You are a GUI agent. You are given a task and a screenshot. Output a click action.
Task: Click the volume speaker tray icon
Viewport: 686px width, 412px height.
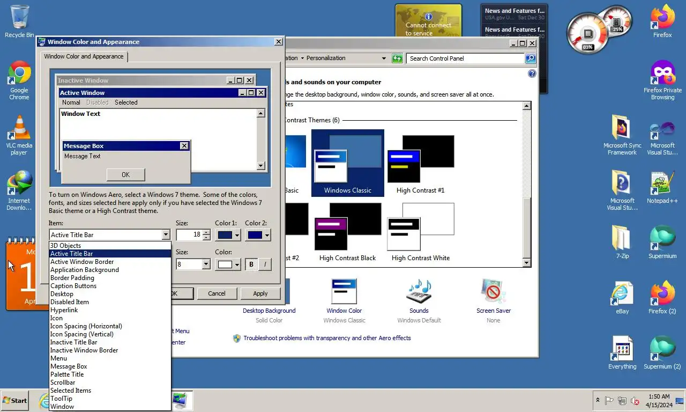tap(635, 400)
